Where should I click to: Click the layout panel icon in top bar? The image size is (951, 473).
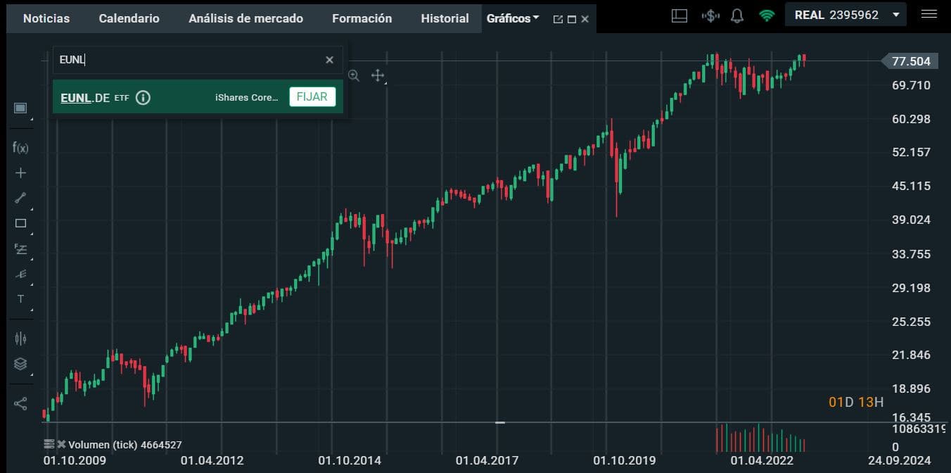679,15
